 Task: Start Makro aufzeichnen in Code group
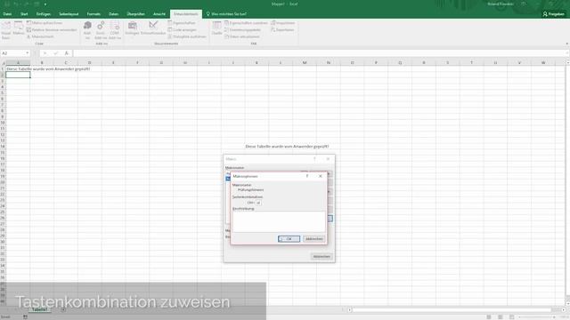point(45,23)
